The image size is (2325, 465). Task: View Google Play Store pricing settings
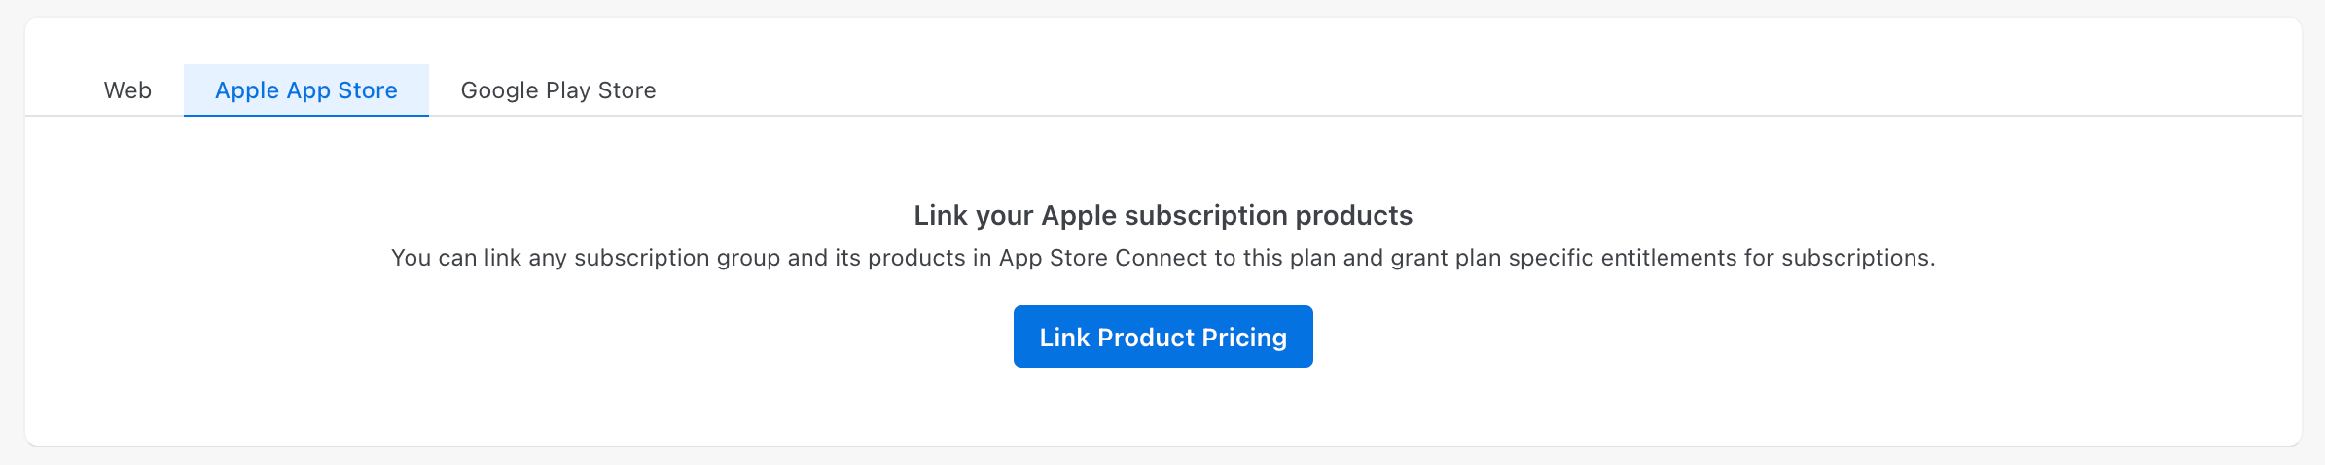coord(557,90)
